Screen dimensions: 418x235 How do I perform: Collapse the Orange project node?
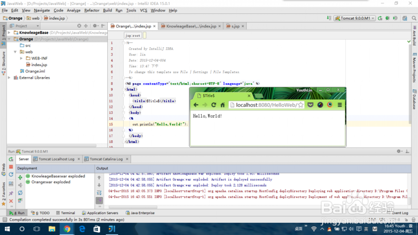pyautogui.click(x=9, y=39)
